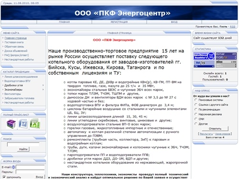Image resolution: width=239 pixels, height=179 pixels.
Task: Select poll option СМИ
Action: click(196, 119)
